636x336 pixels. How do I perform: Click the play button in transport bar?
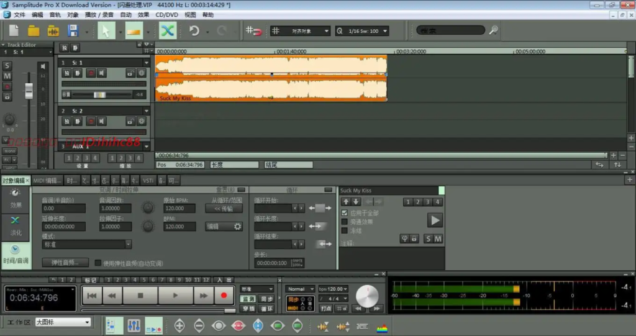[x=175, y=296]
